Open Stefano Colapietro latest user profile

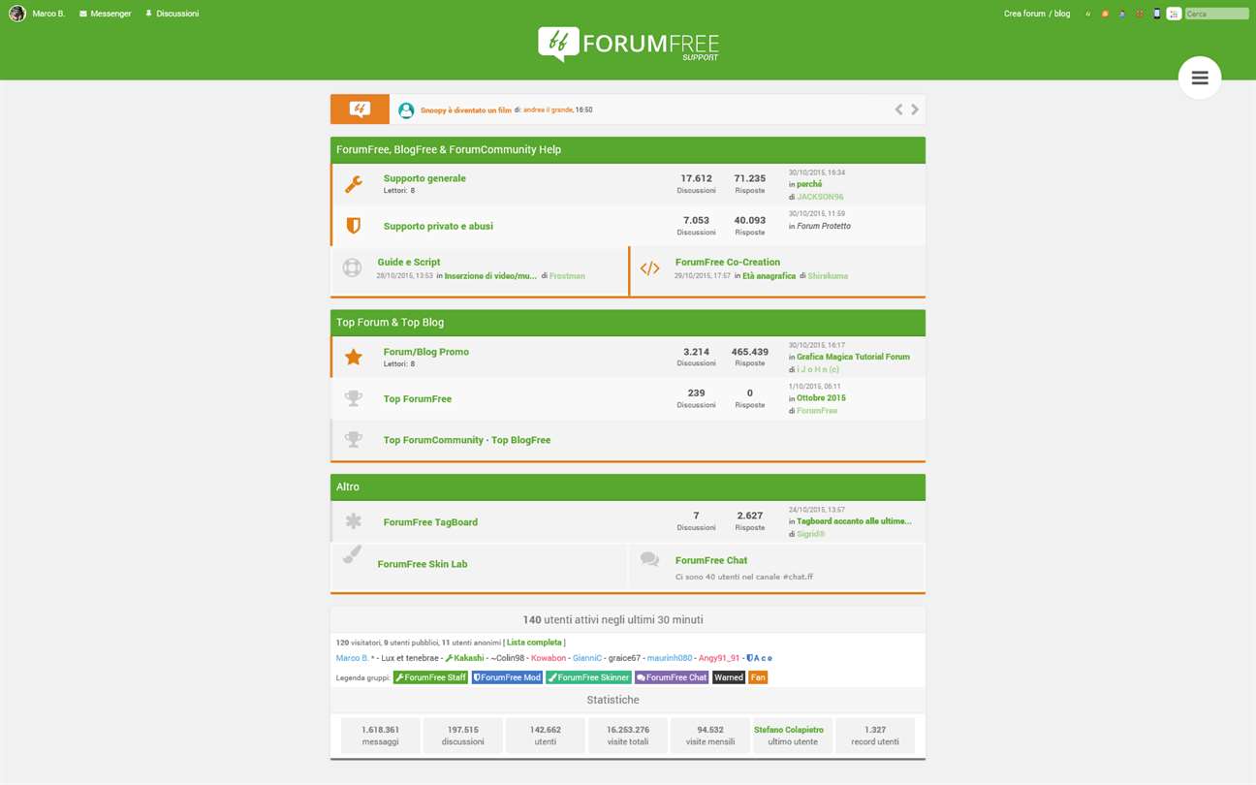789,730
